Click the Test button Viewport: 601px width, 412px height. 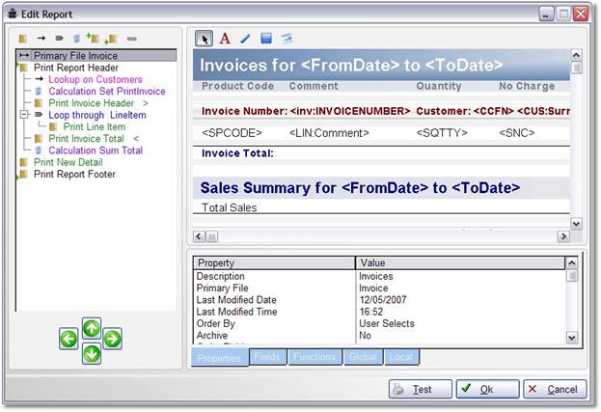421,390
